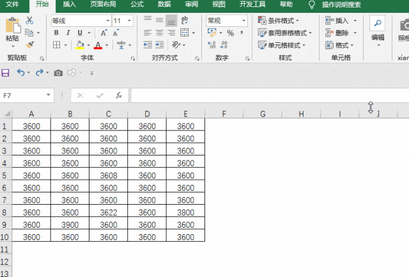Click accounting number format icon
Viewport: 409px width, 277px height.
click(x=212, y=33)
